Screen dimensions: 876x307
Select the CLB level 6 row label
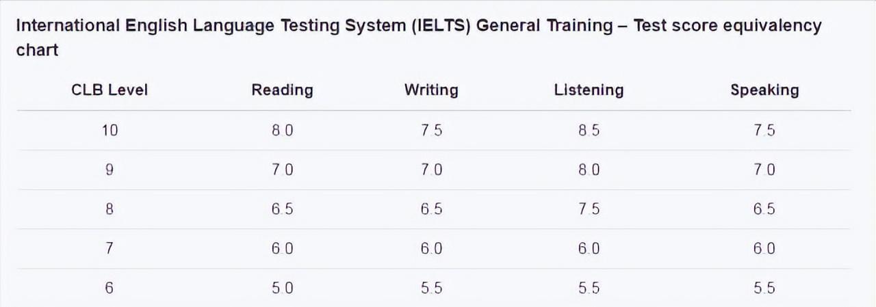click(x=109, y=289)
